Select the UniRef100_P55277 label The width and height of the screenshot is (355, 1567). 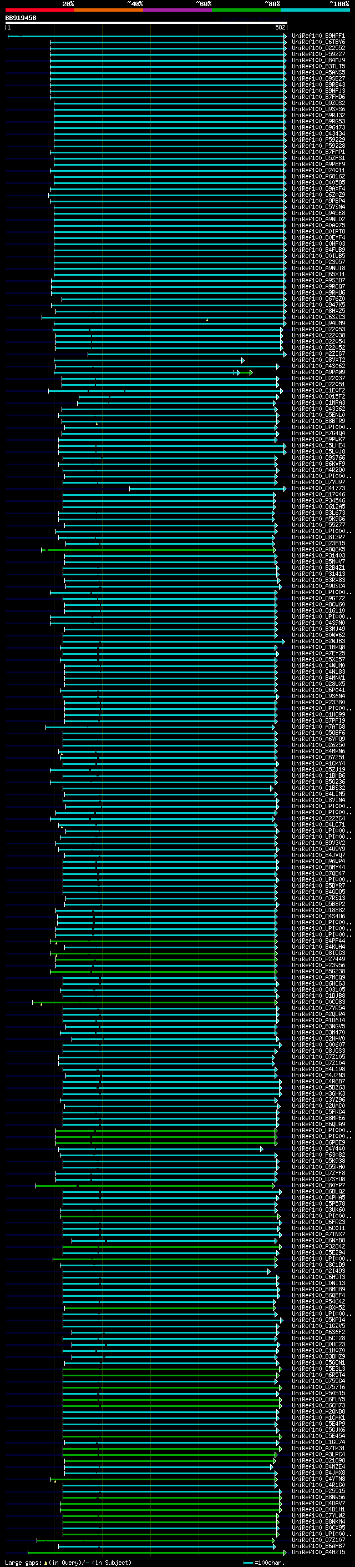[318, 525]
